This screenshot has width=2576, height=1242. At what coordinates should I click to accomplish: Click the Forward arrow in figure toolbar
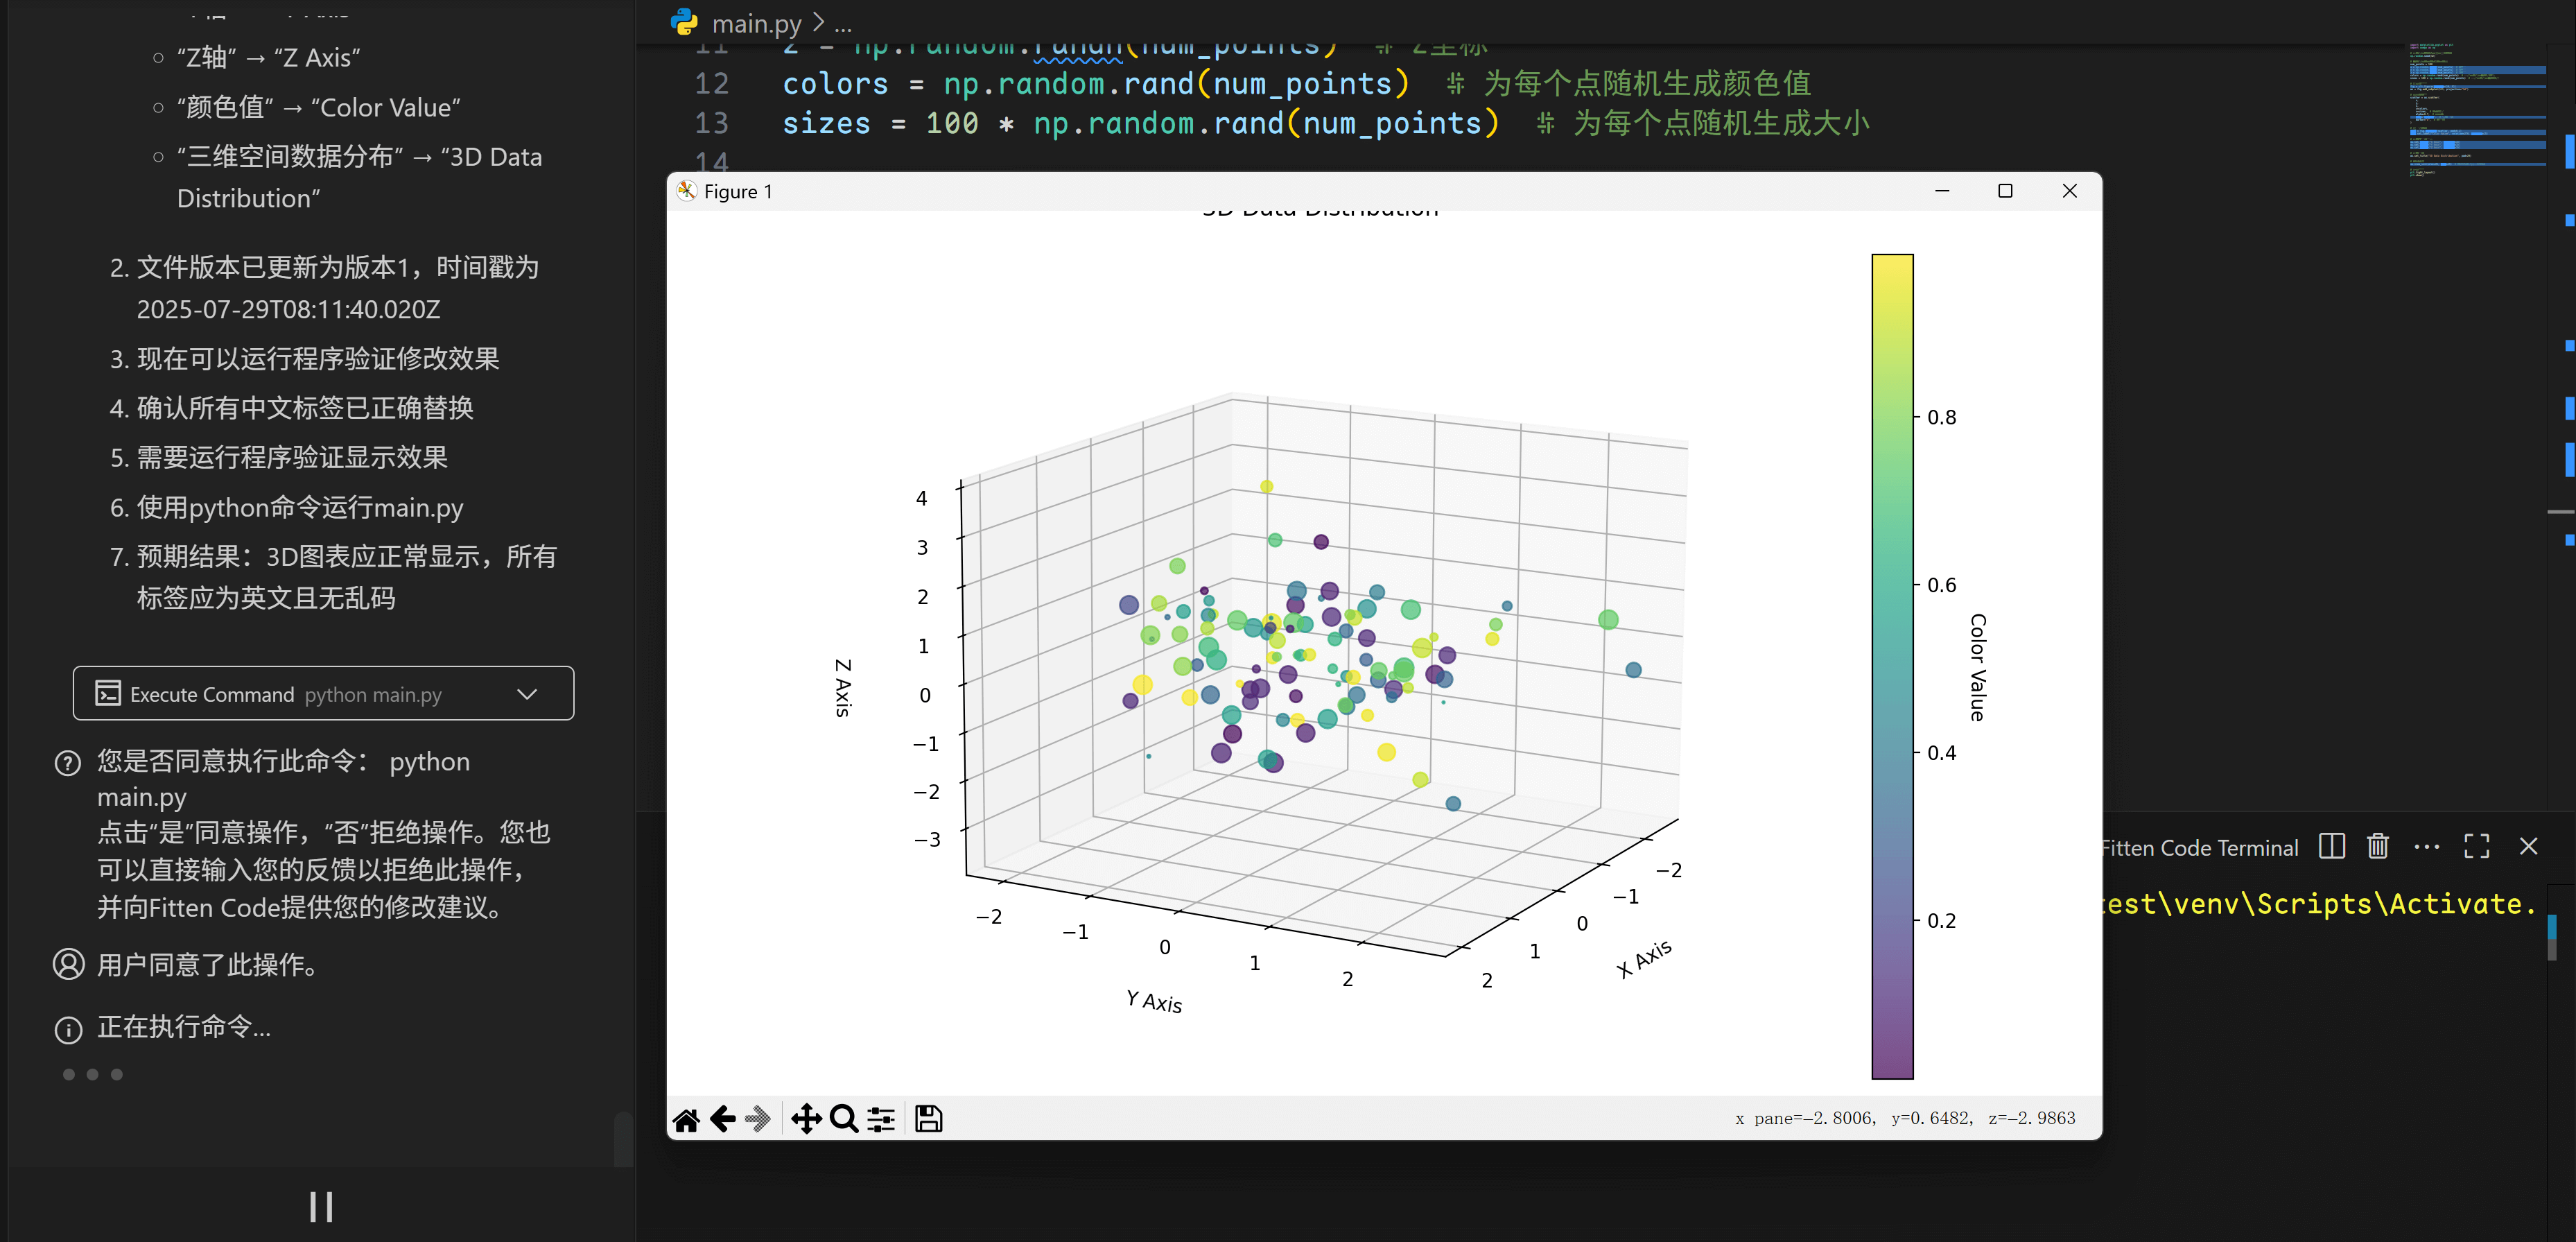pos(758,1119)
